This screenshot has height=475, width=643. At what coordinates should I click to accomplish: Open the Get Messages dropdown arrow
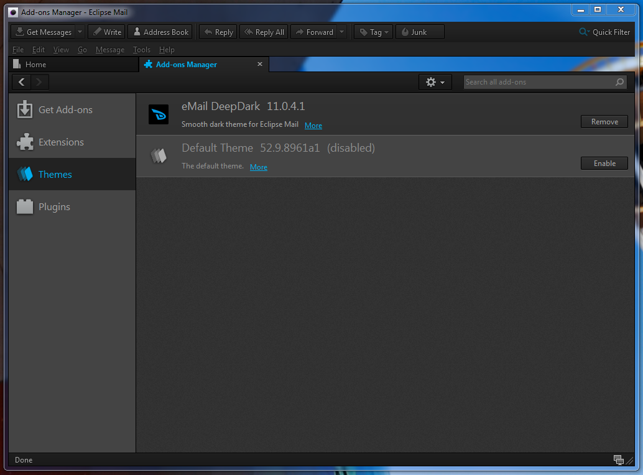click(x=80, y=32)
